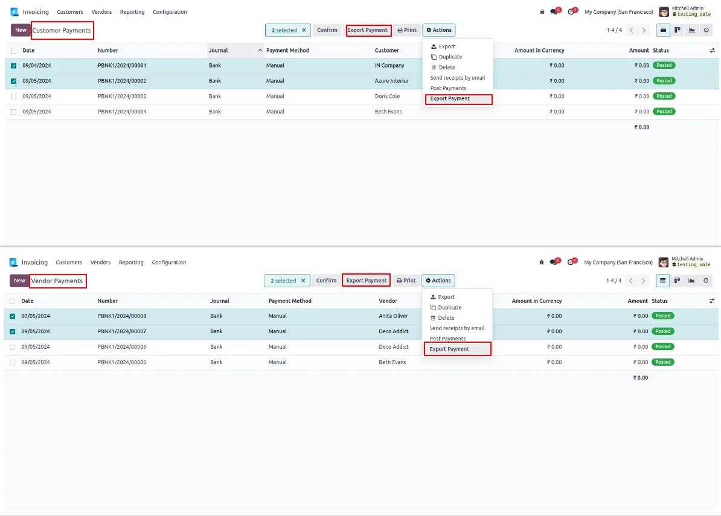Choose Send receipts by email in Vendor menu

[457, 328]
